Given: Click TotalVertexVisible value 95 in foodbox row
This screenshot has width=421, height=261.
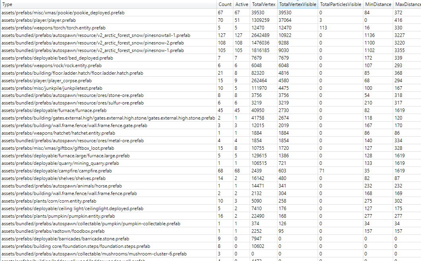Looking at the screenshot, I should [x=281, y=231].
